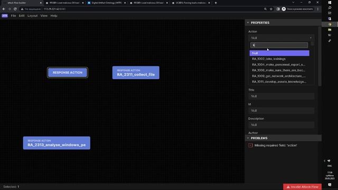
Task: Bookmark this page with the star icon
Action: tap(271, 9)
